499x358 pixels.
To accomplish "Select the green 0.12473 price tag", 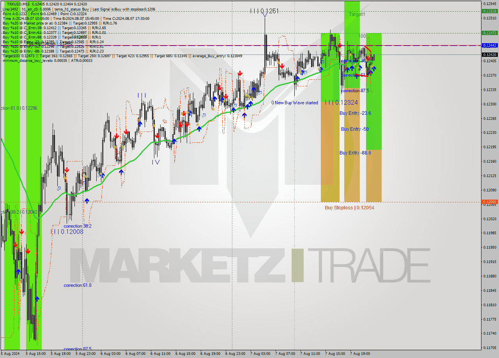I will (489, 33).
